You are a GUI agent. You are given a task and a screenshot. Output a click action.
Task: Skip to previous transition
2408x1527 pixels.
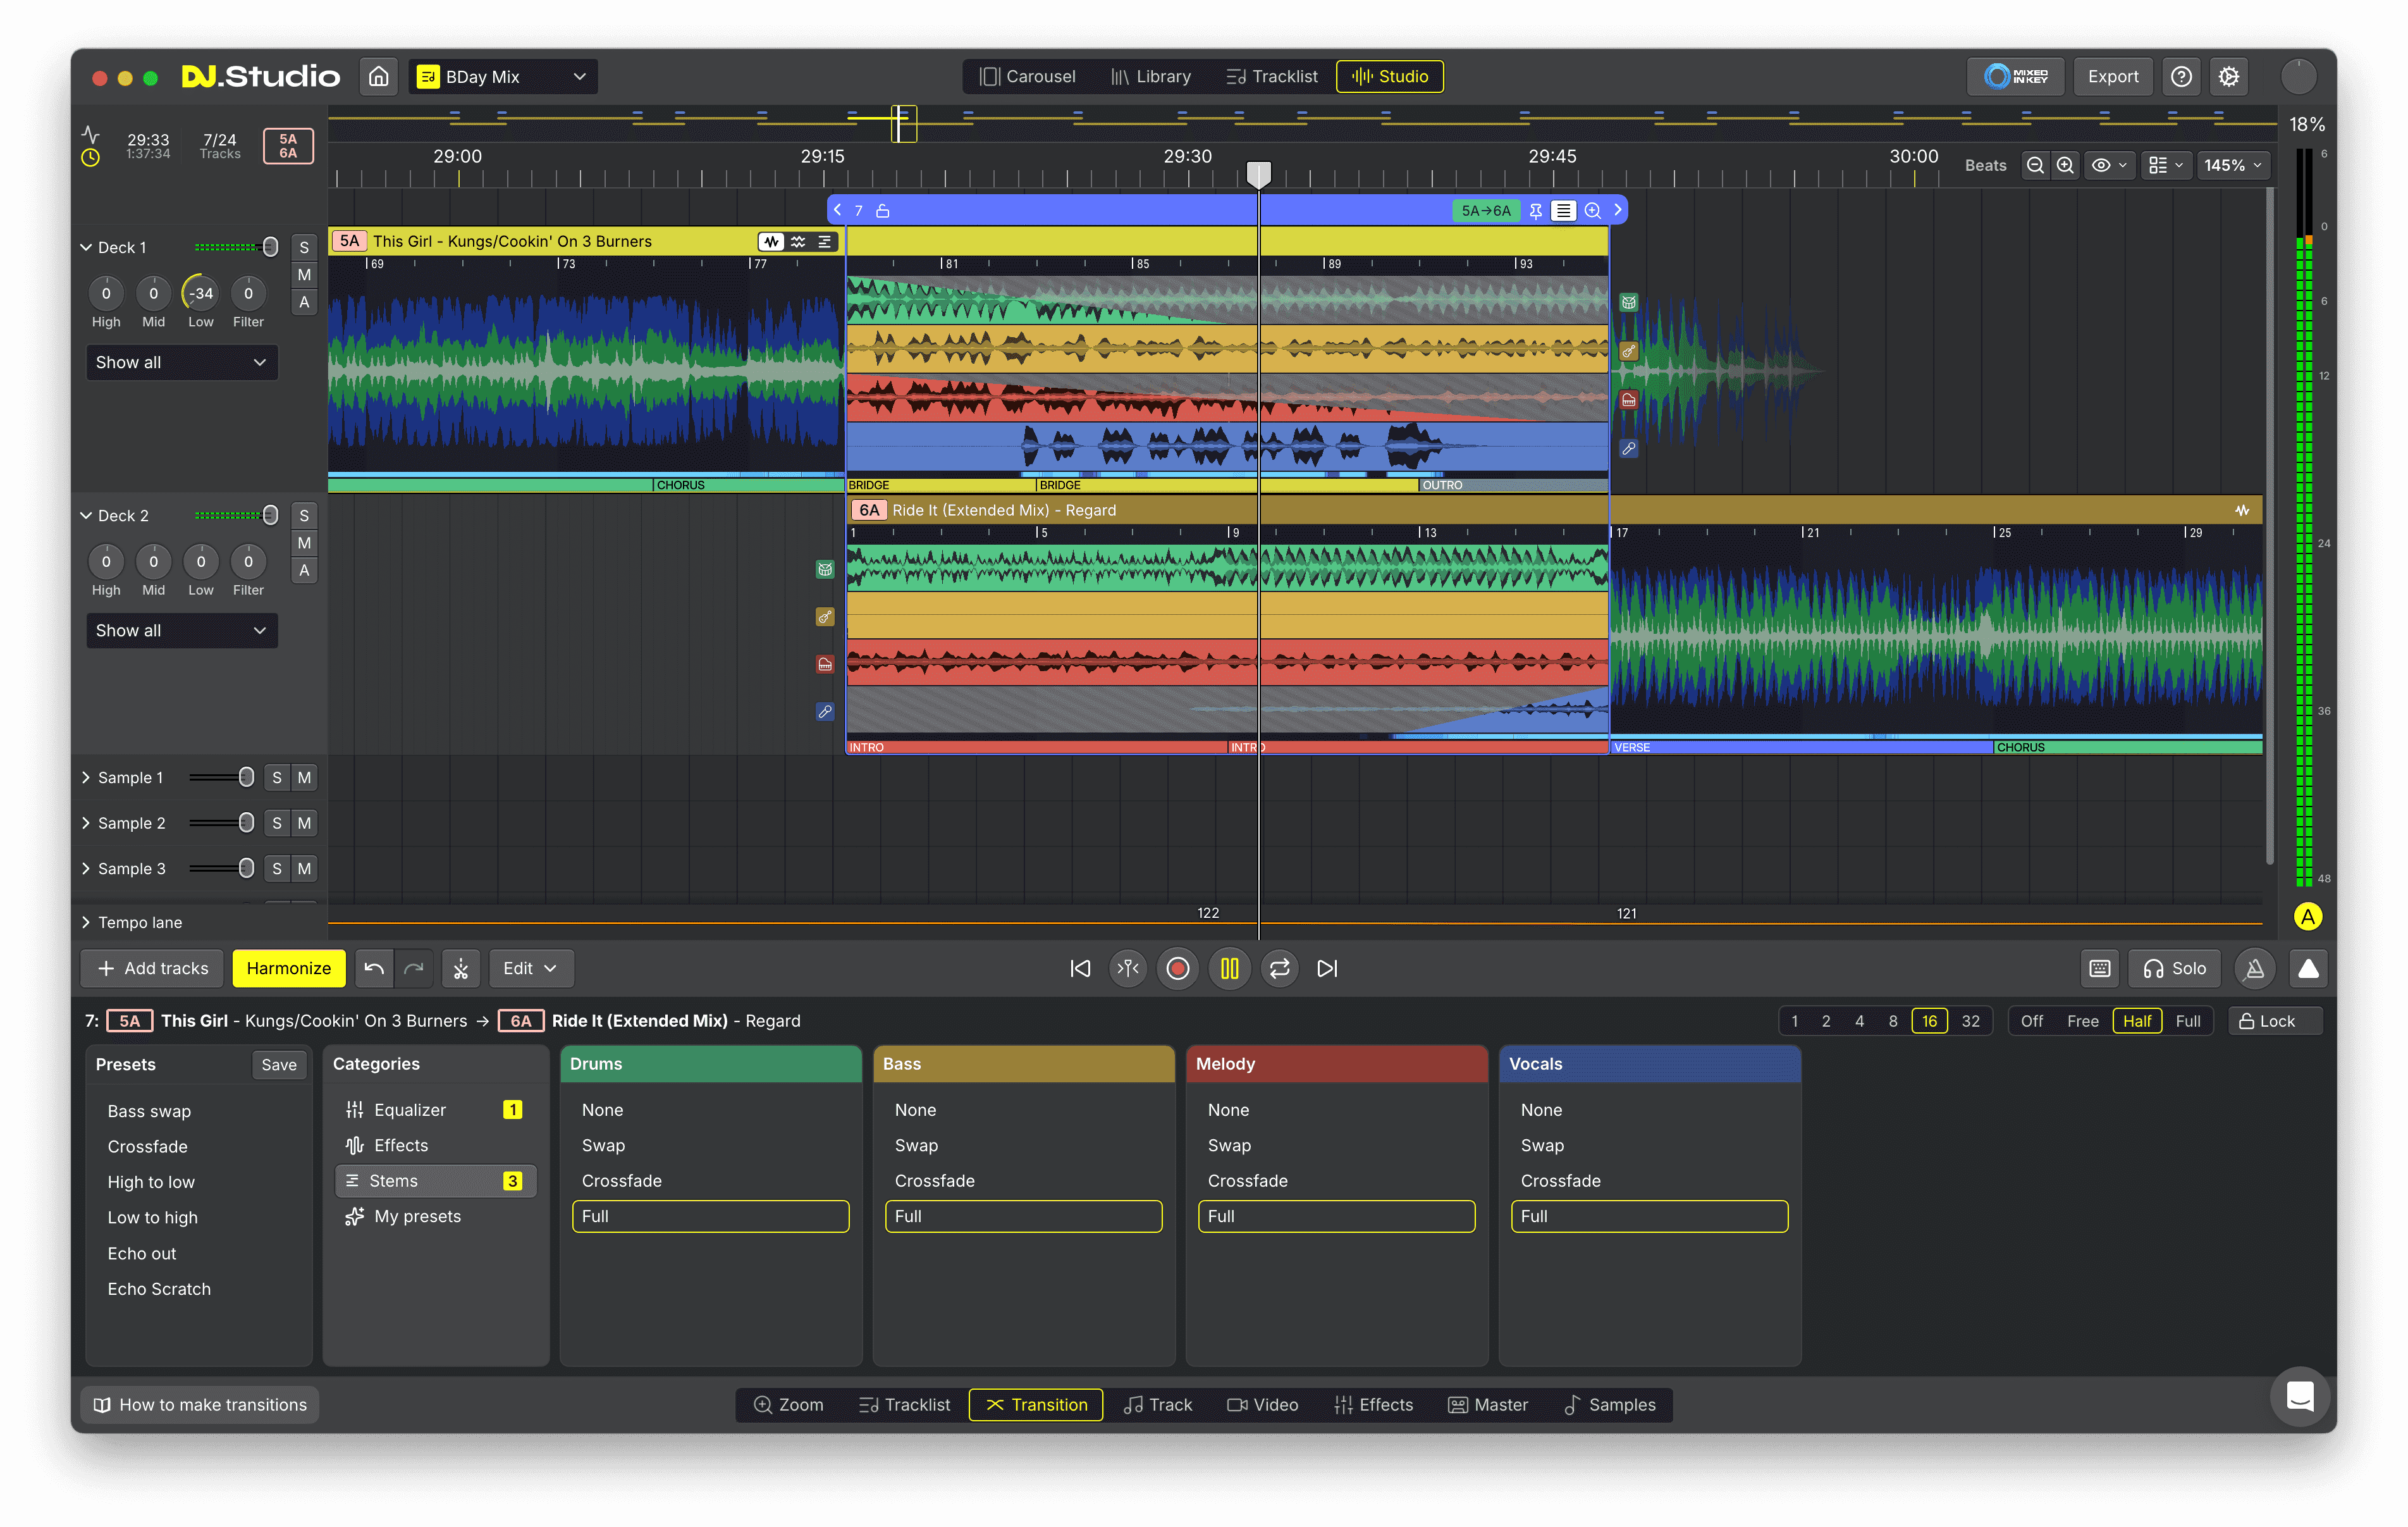tap(1080, 968)
